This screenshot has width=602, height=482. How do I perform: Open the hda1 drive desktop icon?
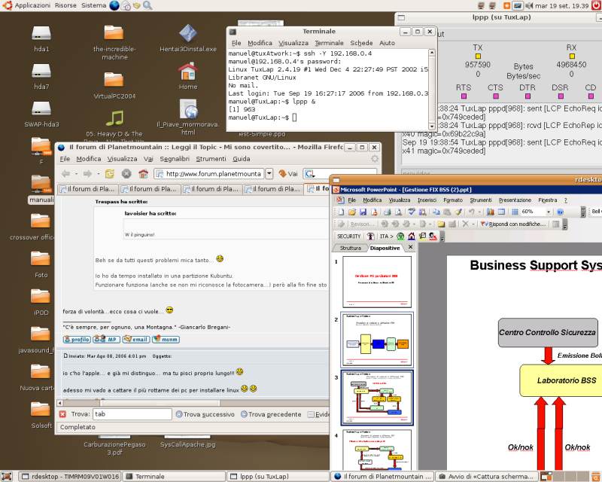coord(41,38)
